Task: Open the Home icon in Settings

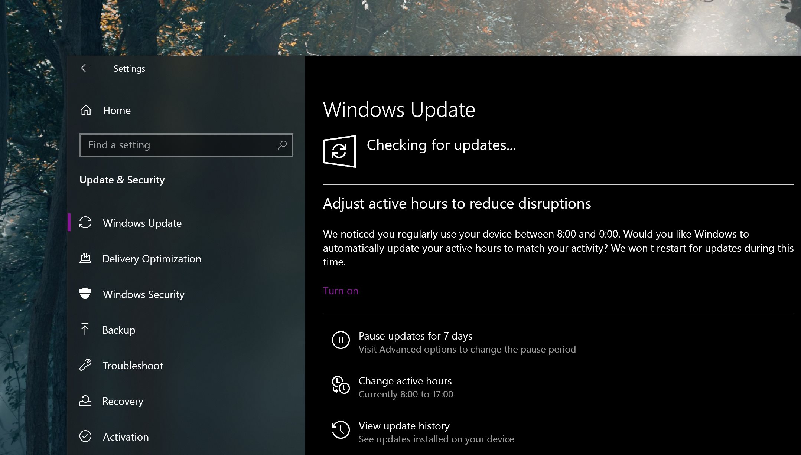Action: click(x=86, y=110)
